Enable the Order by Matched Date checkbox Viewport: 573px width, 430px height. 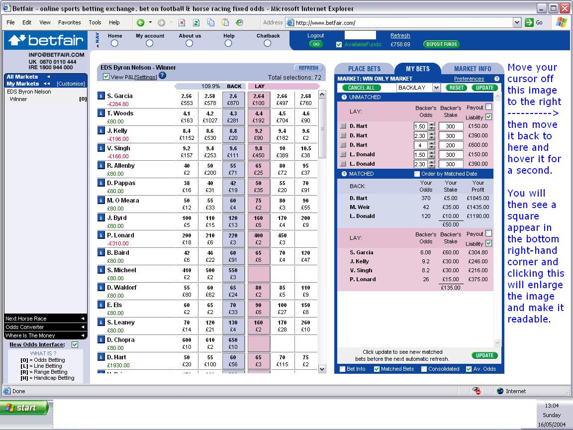(417, 174)
